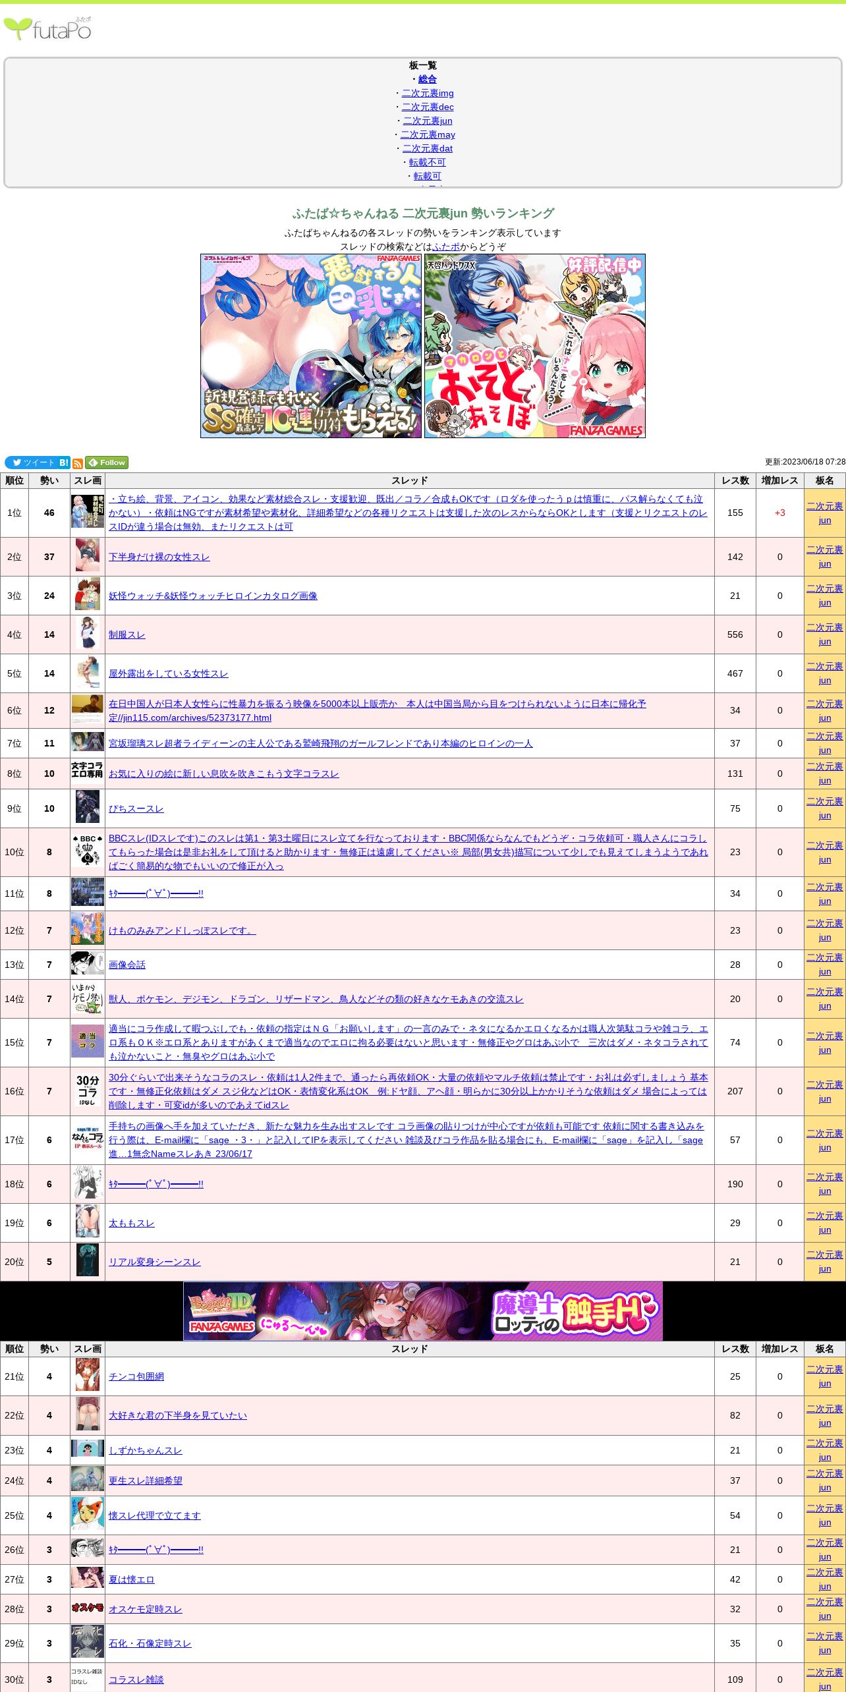The height and width of the screenshot is (1692, 846).
Task: Open the 宮坂瑠璃スレ thread link
Action: [321, 743]
